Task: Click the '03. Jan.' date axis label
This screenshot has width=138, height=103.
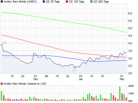Action: 81,78
